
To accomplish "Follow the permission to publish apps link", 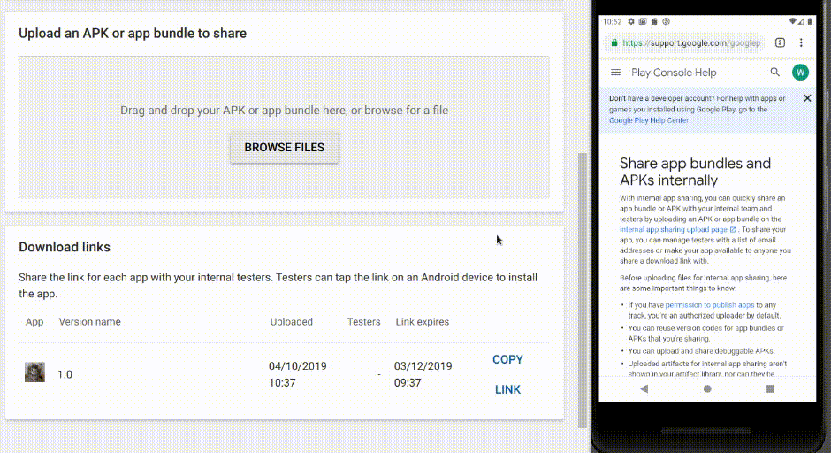I will [709, 305].
